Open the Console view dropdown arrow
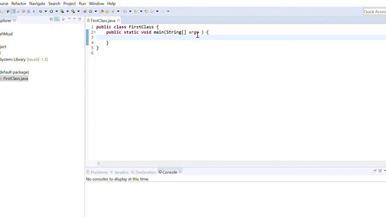This screenshot has height=217, width=386. tap(385, 171)
